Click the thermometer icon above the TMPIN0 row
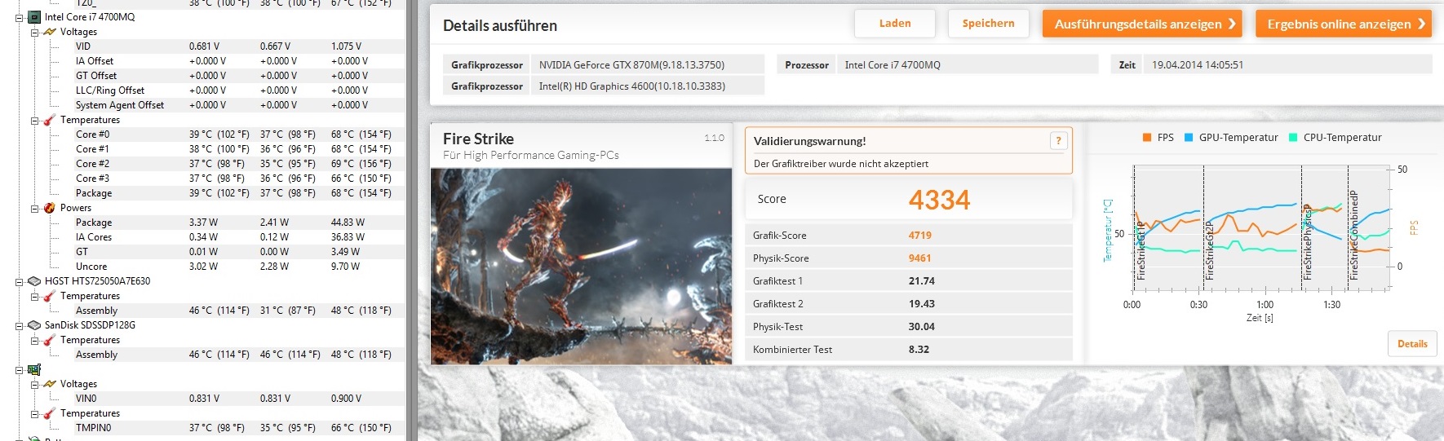 coord(50,413)
